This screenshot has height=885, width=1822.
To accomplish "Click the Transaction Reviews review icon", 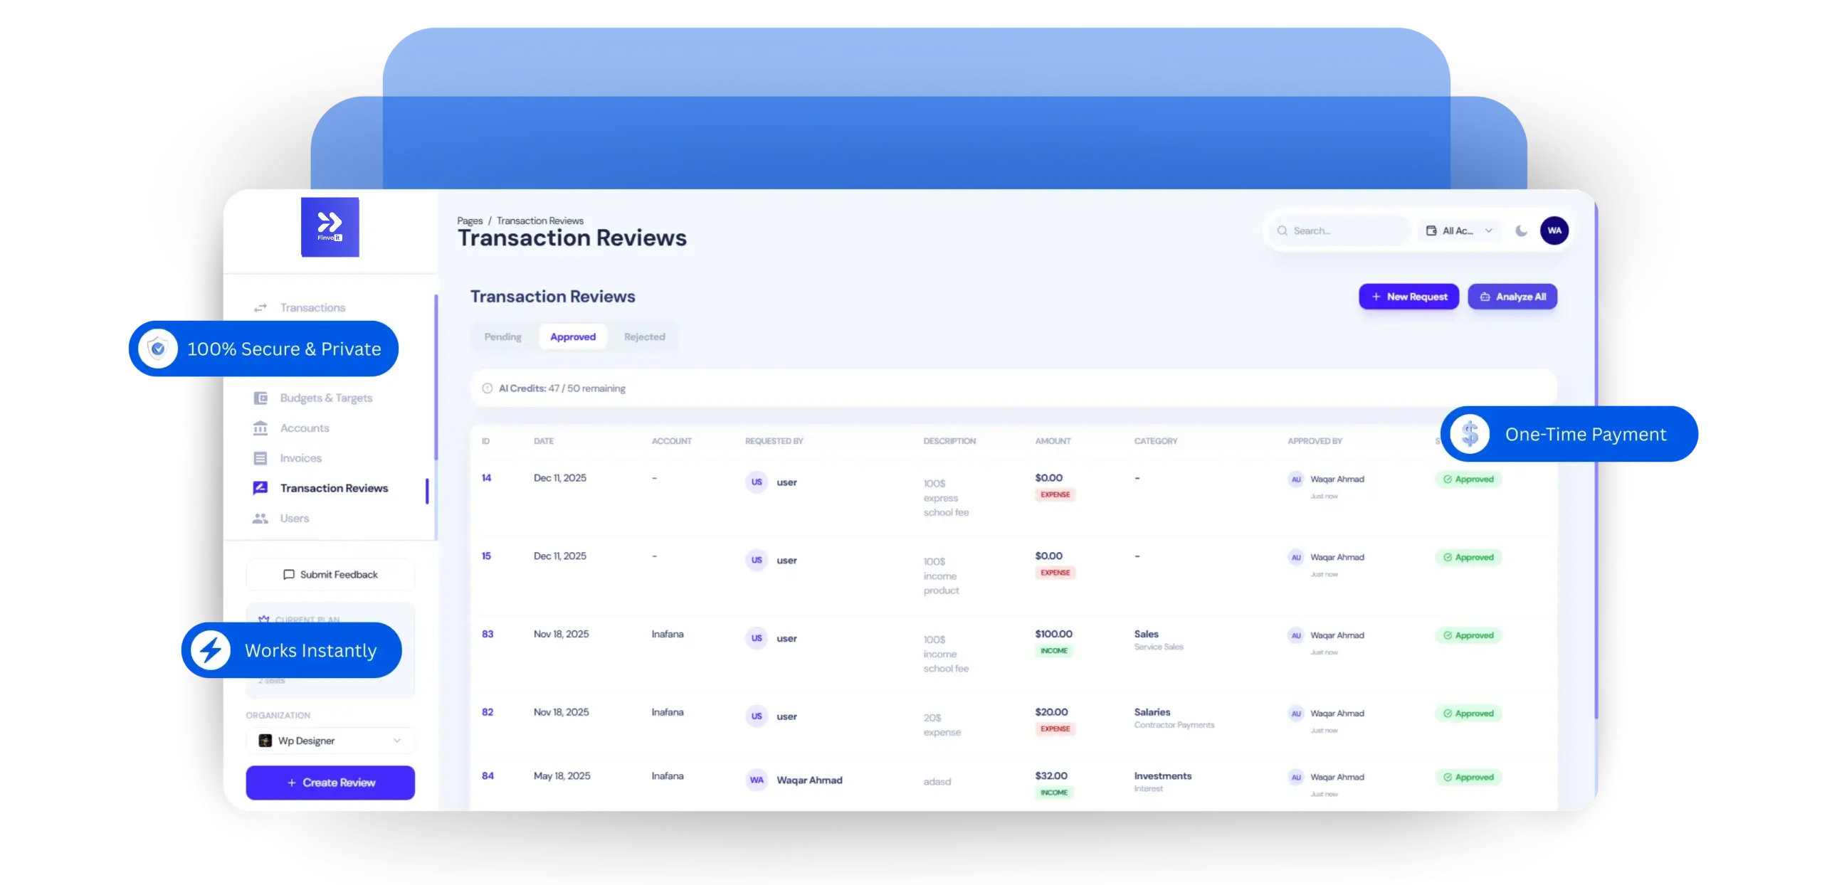I will click(x=260, y=488).
